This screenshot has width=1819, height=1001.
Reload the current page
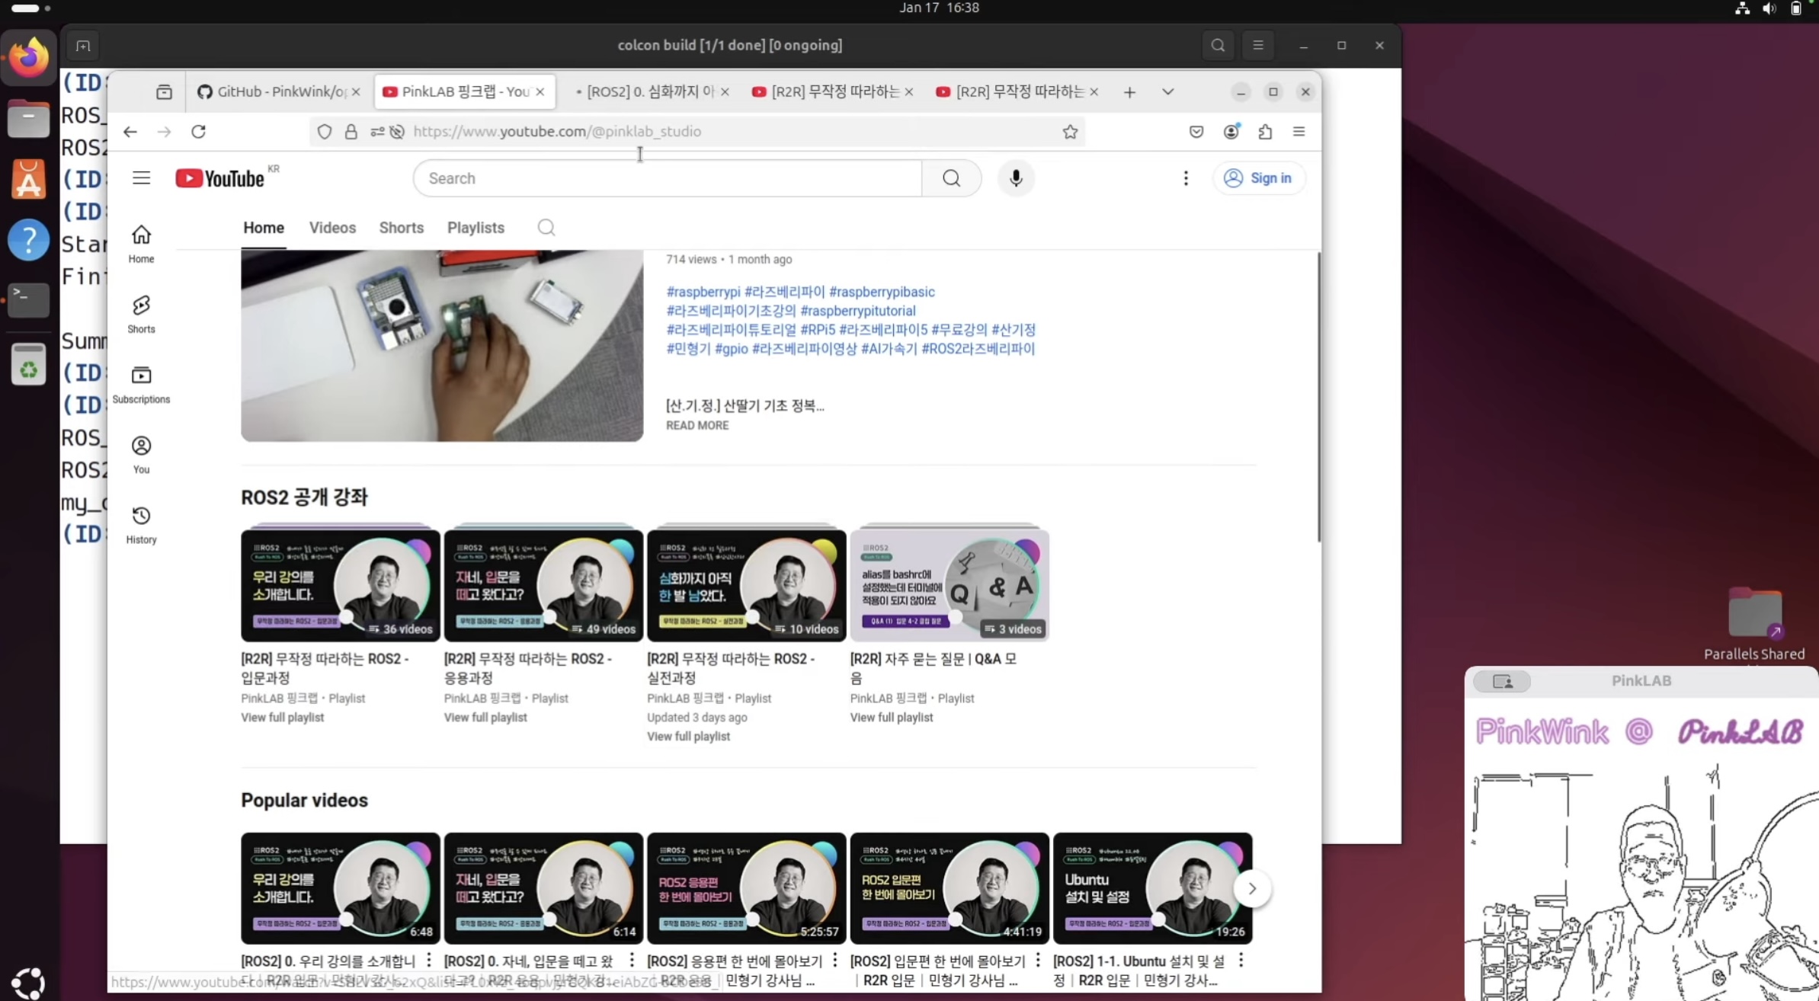point(198,132)
